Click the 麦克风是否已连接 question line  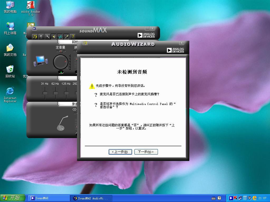click(x=129, y=94)
